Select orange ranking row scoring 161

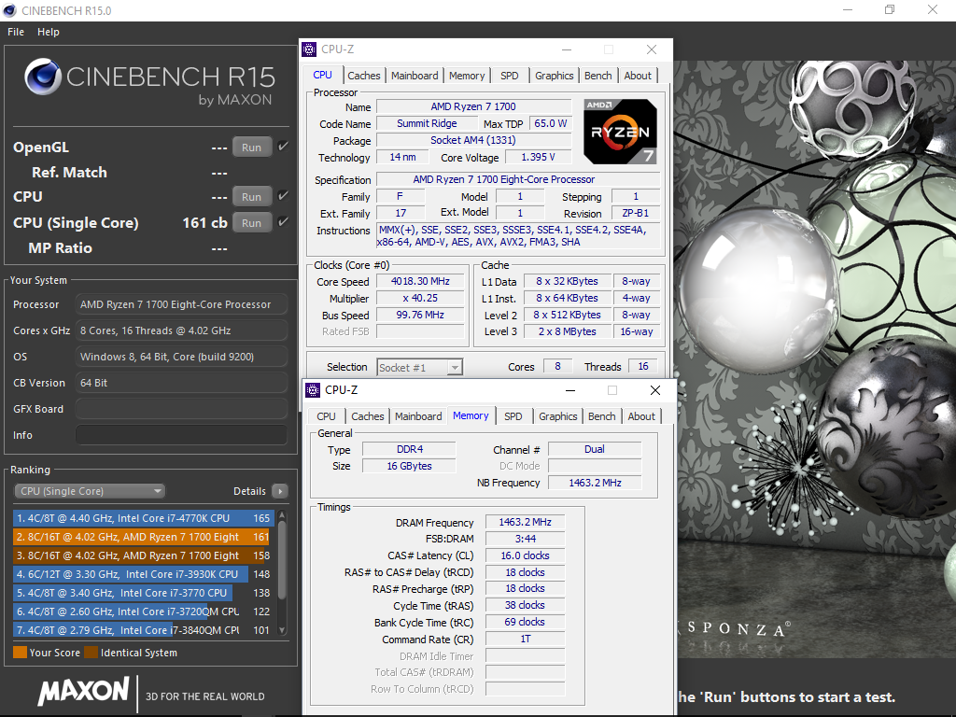(143, 537)
